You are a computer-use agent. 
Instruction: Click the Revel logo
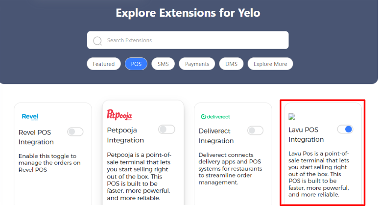30,116
